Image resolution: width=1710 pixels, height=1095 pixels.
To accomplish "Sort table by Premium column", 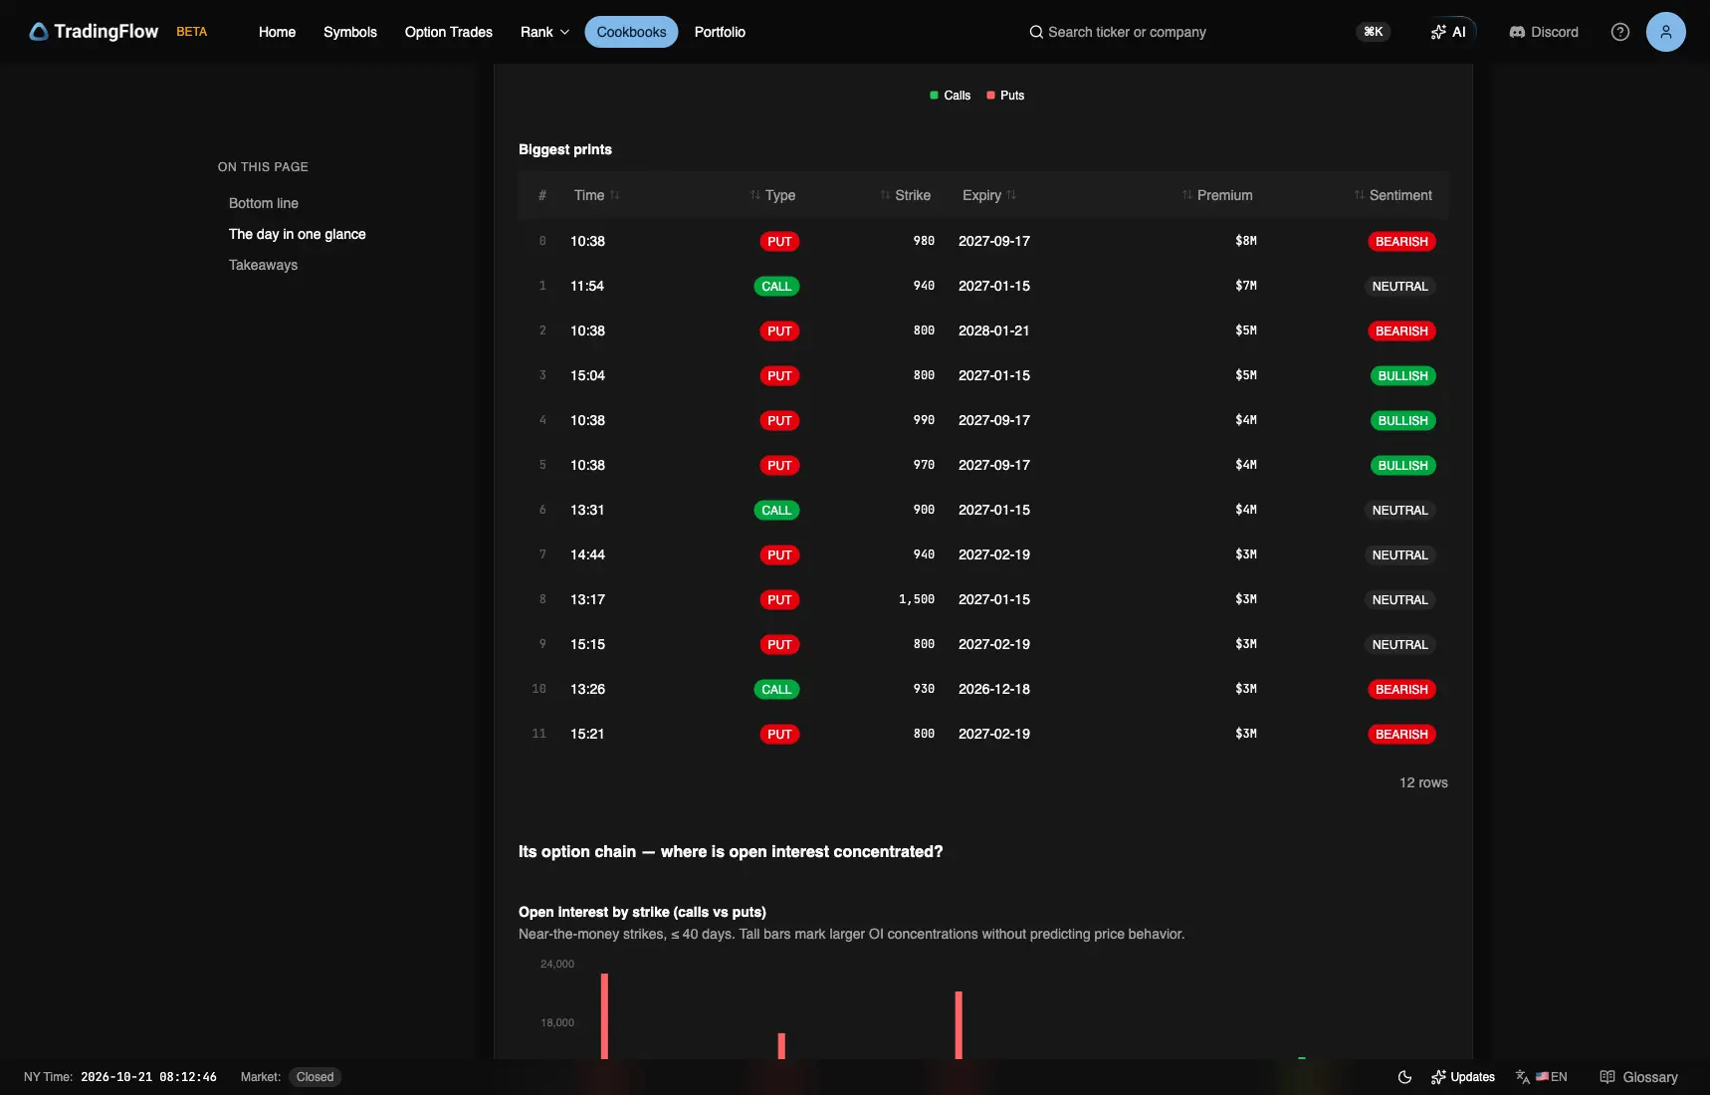I will click(1217, 195).
